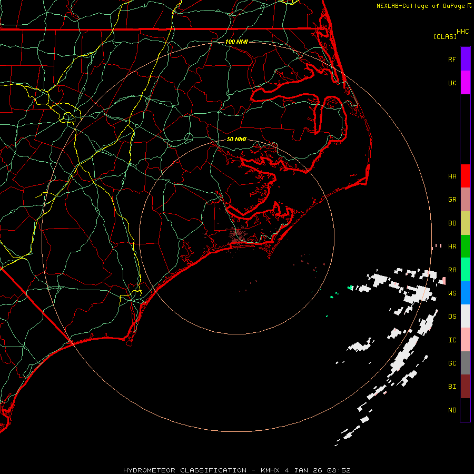Click the 08:52 timestamp
The width and height of the screenshot is (474, 474).
coord(340,470)
